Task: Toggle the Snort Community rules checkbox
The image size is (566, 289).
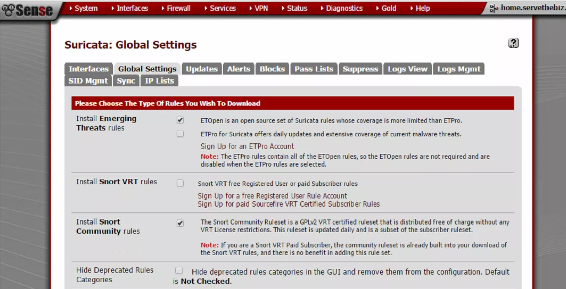Action: [180, 223]
